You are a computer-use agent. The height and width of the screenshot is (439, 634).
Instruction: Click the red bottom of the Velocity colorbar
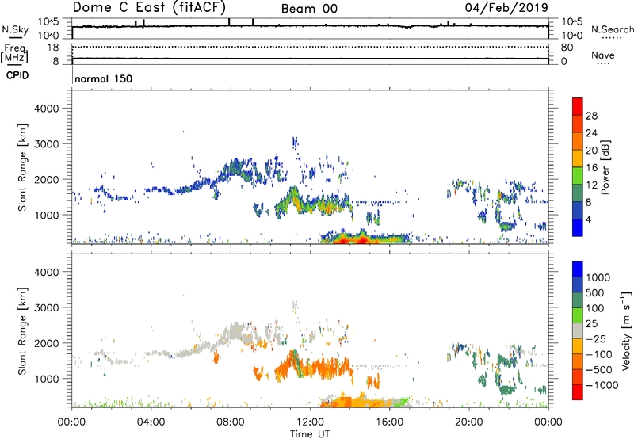578,392
